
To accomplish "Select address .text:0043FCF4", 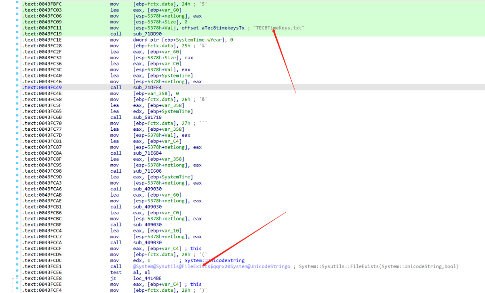I will click(42, 291).
